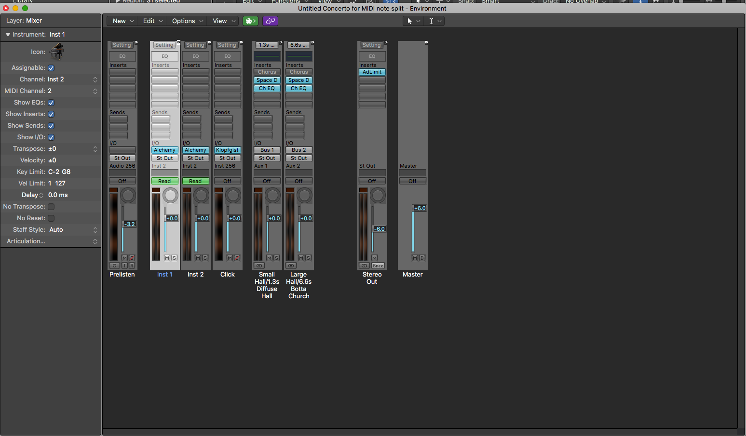Click the stereo format icon on Large Hall strip
This screenshot has width=746, height=436.
(x=291, y=266)
